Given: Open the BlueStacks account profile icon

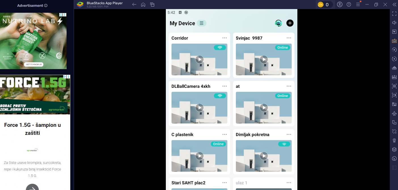Looking at the screenshot, I should pyautogui.click(x=340, y=5).
